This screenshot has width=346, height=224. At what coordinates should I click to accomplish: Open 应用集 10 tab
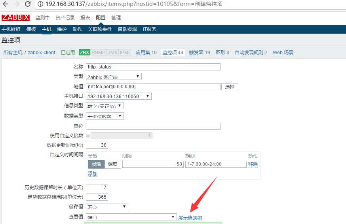(146, 52)
